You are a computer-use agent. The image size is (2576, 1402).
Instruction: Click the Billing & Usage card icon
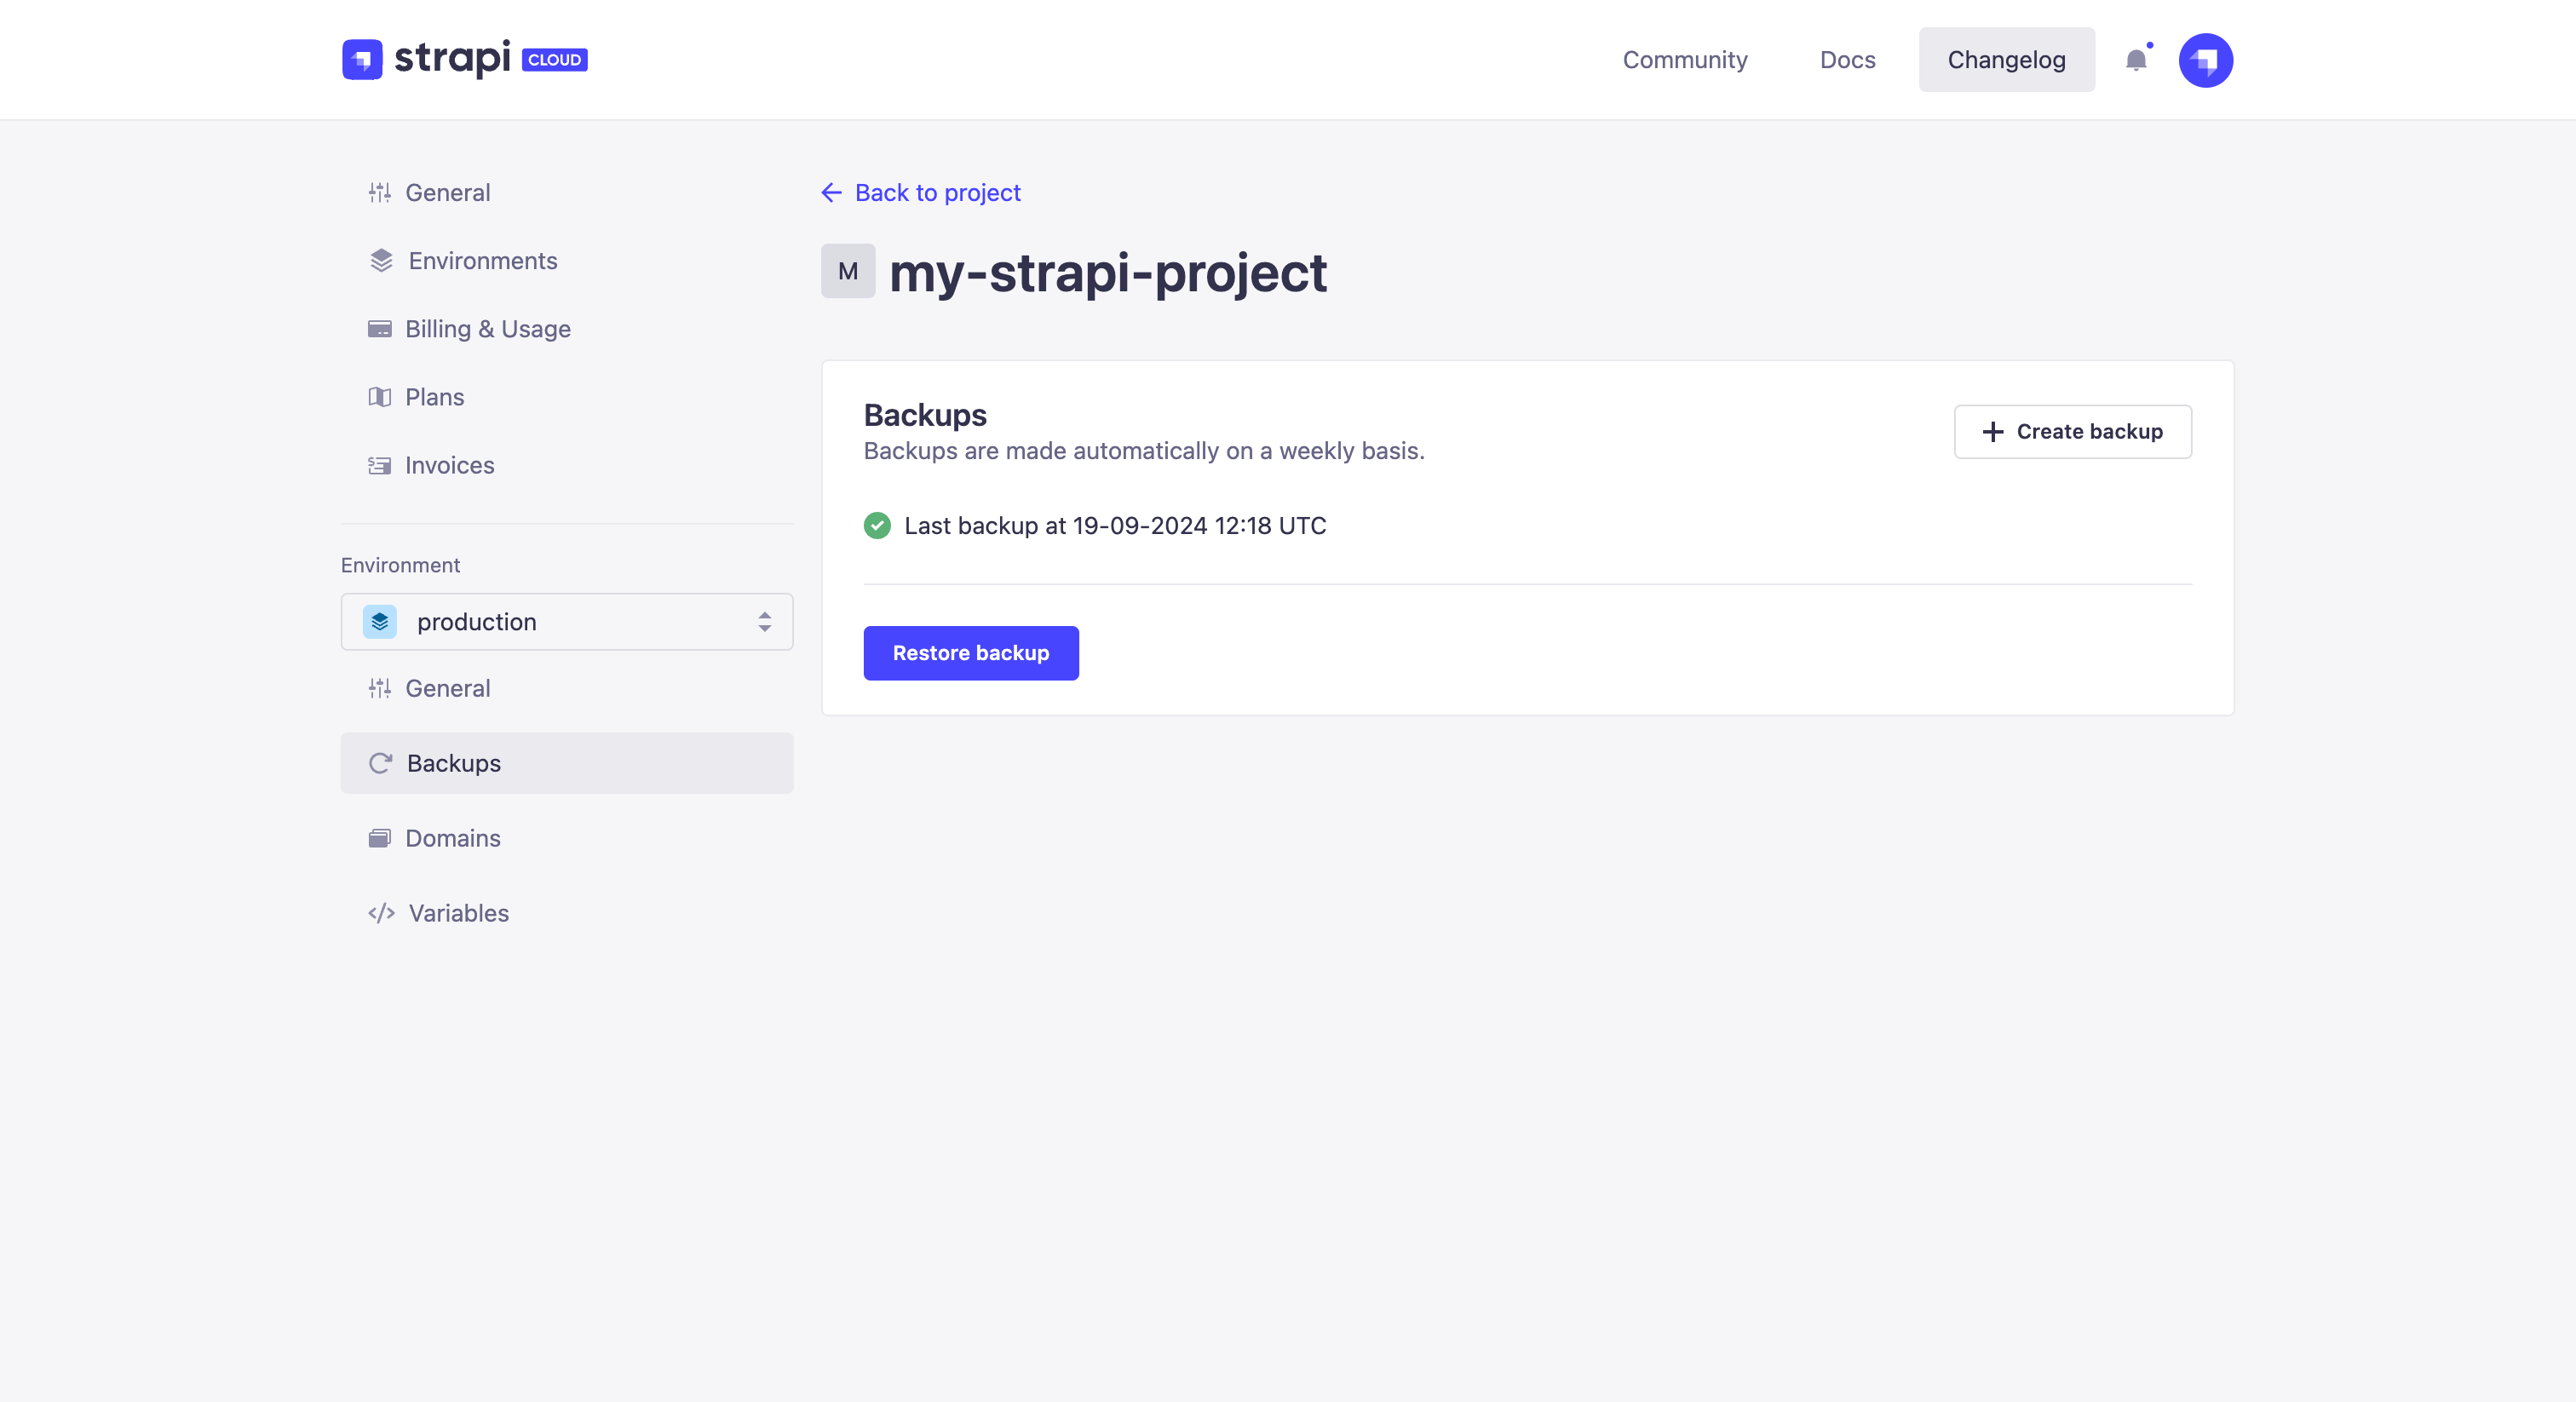pyautogui.click(x=379, y=329)
